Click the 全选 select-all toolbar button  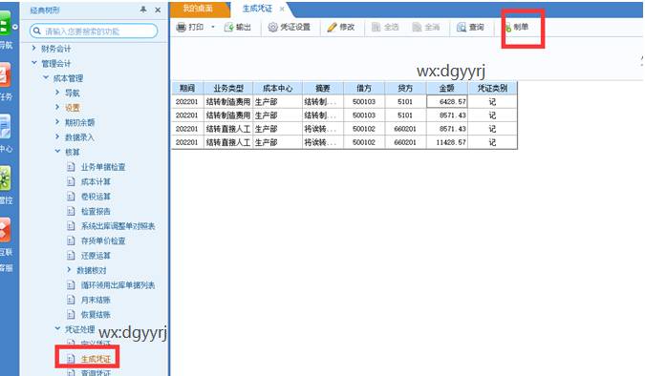point(385,27)
